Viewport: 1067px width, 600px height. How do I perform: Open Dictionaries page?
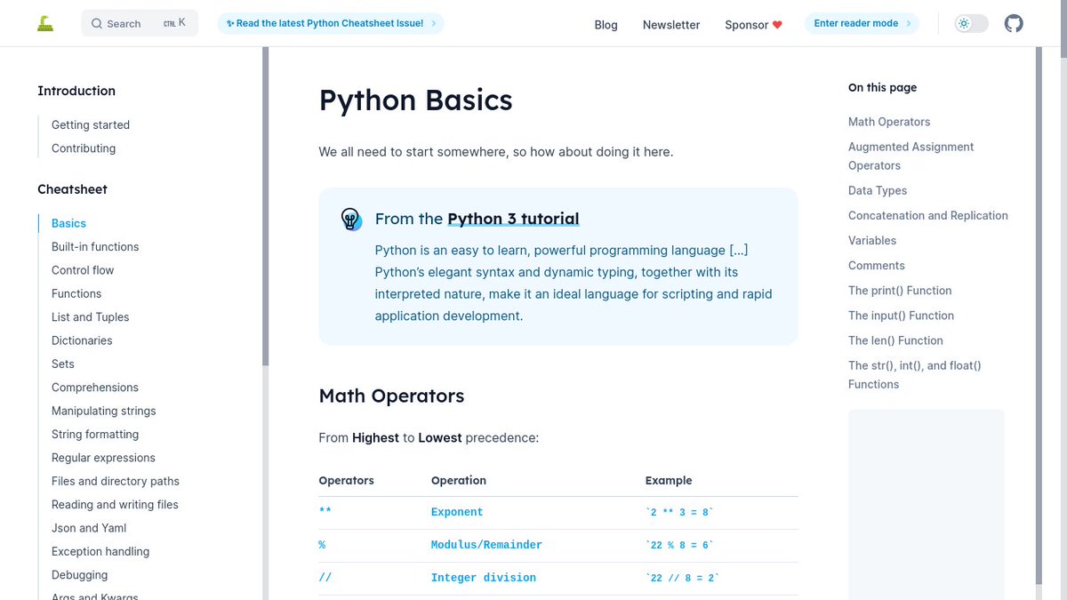pyautogui.click(x=82, y=340)
